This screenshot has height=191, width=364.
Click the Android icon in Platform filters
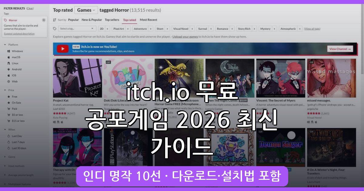click(8, 69)
